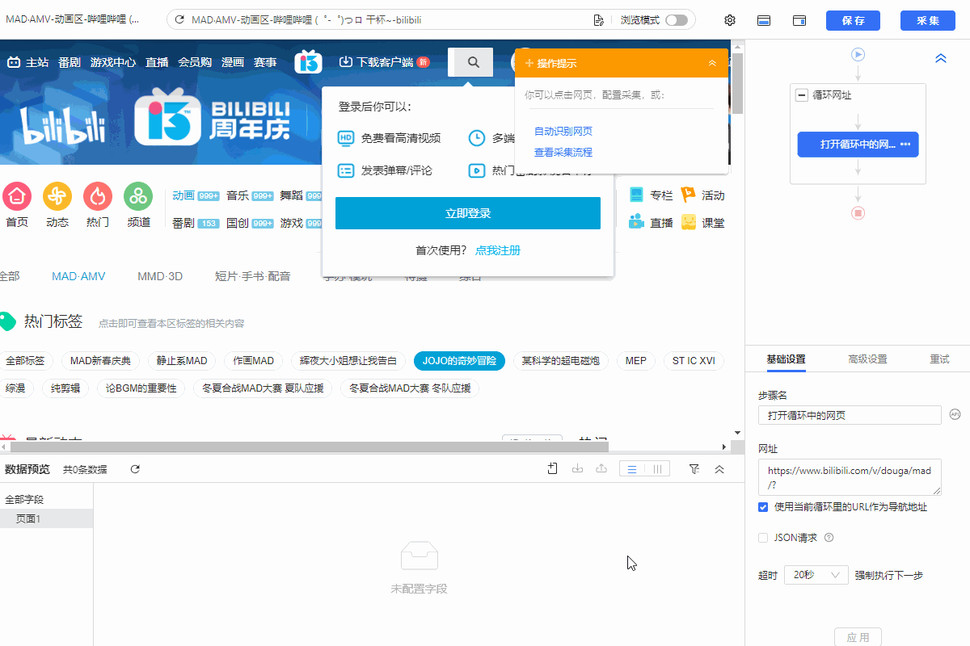
Task: Click the 首页 home icon
Action: pos(17,195)
